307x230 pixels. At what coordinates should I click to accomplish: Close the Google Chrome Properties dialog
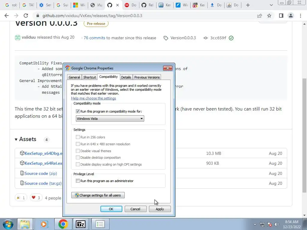(168, 68)
